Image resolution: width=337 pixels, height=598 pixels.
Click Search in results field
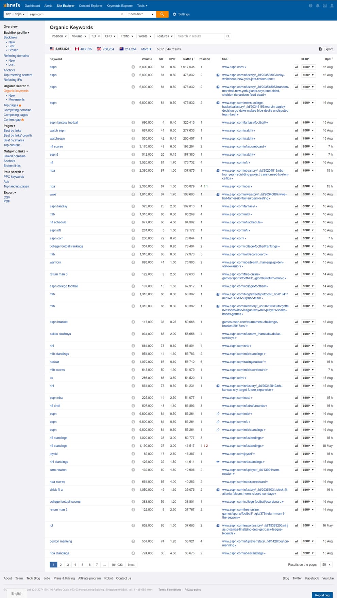[x=200, y=36]
